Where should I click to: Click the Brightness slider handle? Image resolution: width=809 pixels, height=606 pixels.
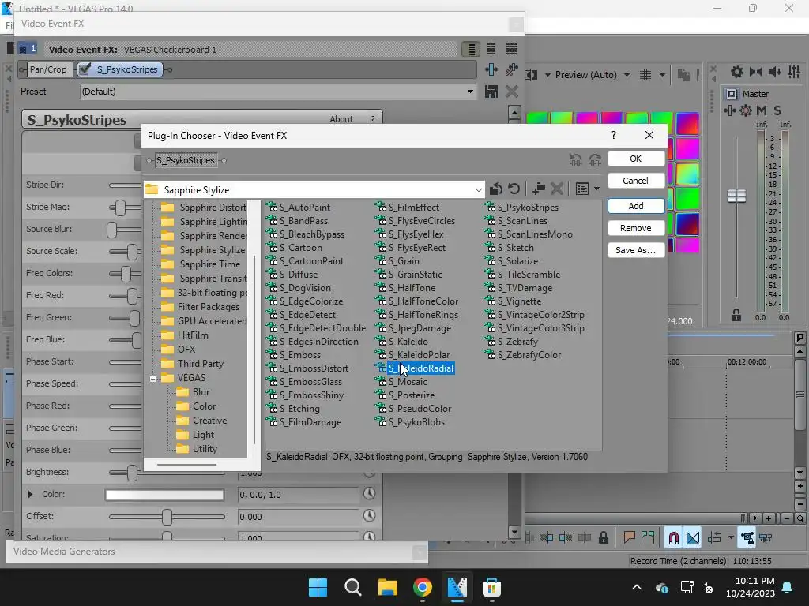click(x=132, y=473)
